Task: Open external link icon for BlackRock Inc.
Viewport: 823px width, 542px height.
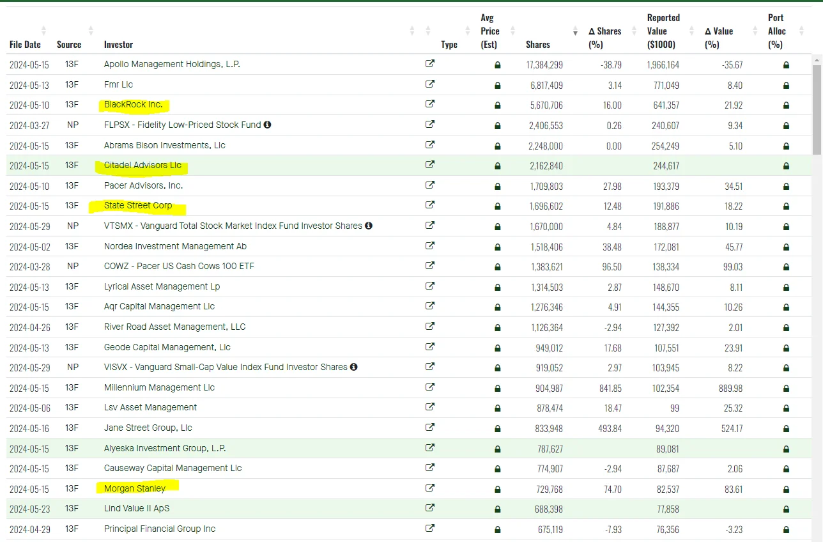Action: 430,104
